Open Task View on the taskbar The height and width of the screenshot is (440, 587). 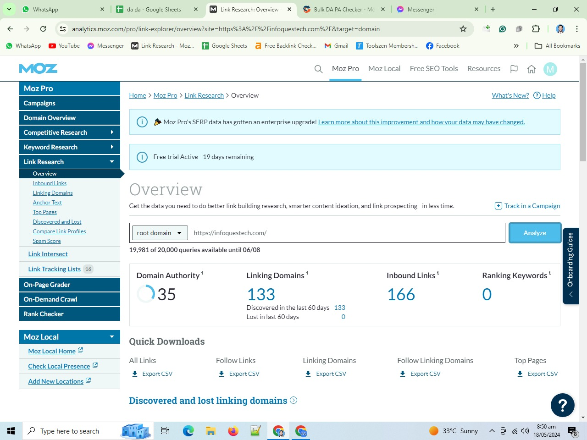coord(165,431)
